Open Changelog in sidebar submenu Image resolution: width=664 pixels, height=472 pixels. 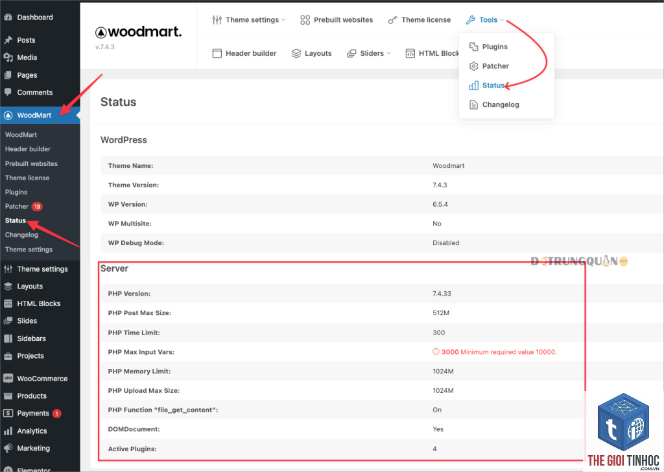[21, 235]
